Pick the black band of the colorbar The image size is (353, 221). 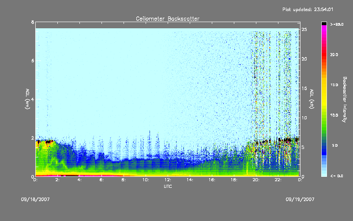pos(324,23)
